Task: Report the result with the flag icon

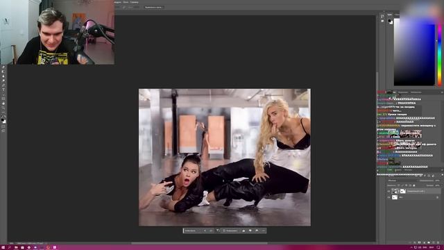Action: click(x=257, y=231)
